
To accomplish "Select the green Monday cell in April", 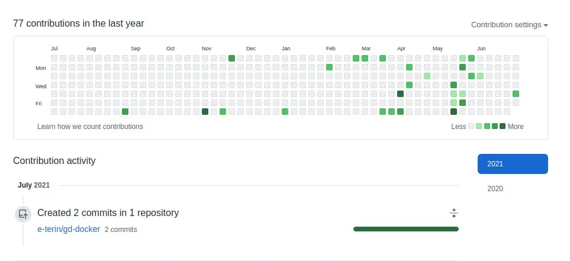I will click(x=409, y=67).
